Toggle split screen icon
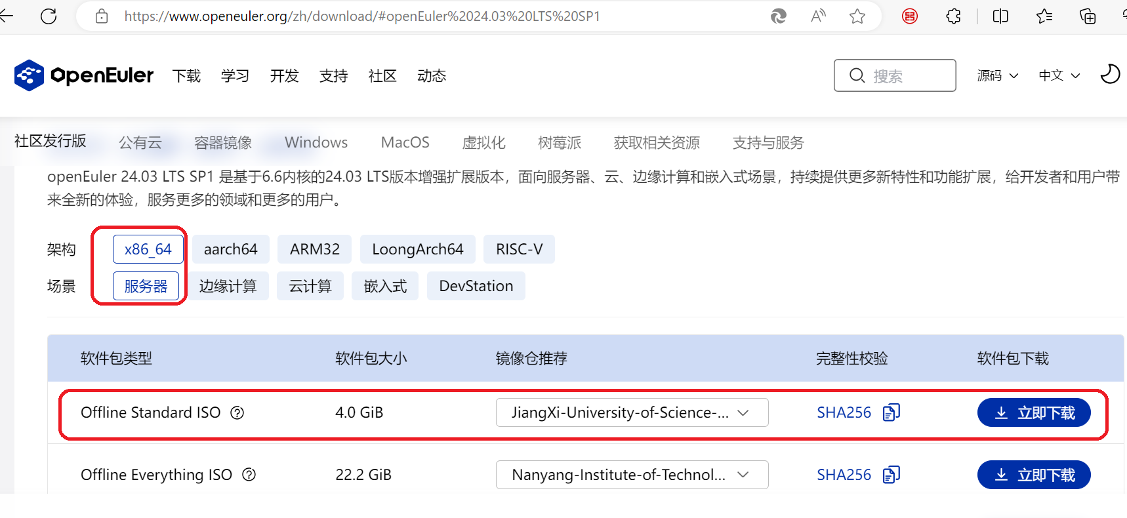Image resolution: width=1127 pixels, height=518 pixels. 1000,16
